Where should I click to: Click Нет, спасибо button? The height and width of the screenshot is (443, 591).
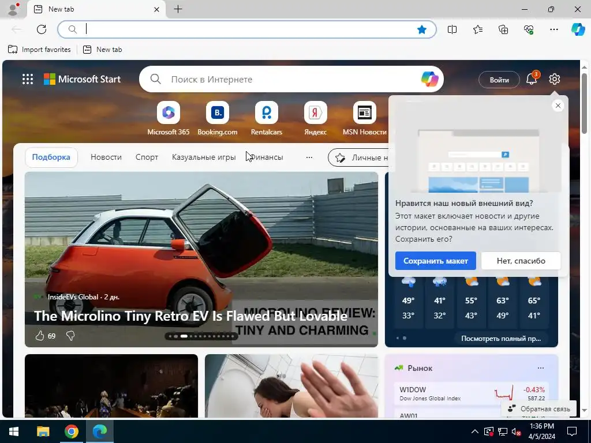tap(521, 261)
